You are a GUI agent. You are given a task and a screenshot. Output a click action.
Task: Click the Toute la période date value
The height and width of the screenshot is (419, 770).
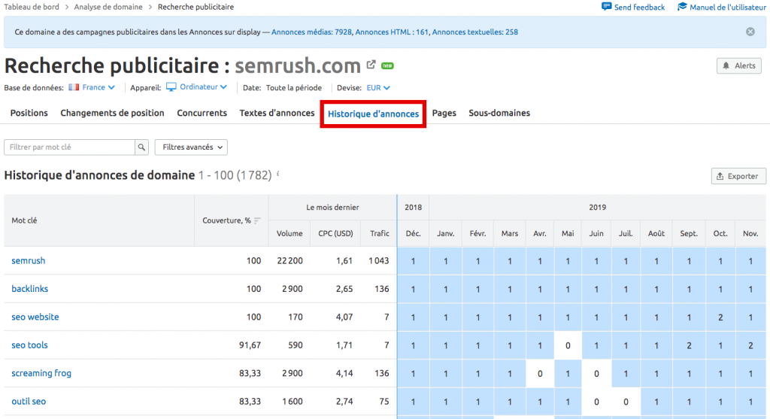tap(294, 88)
